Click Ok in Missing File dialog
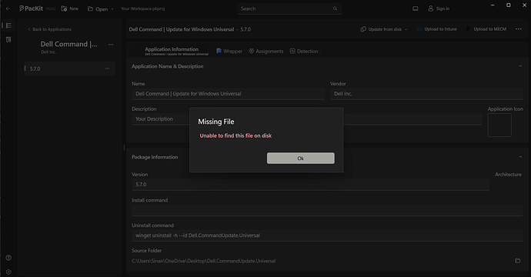This screenshot has width=531, height=277. (300, 159)
